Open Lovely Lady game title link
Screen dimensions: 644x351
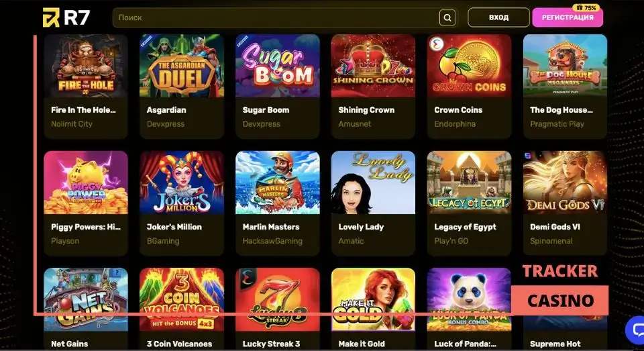click(361, 227)
